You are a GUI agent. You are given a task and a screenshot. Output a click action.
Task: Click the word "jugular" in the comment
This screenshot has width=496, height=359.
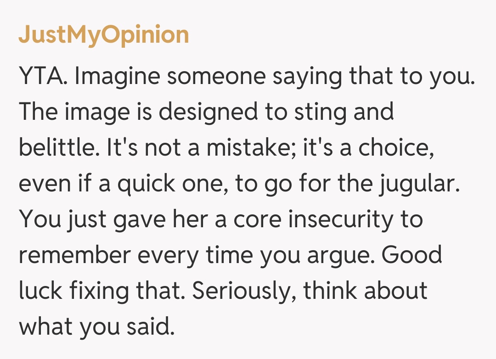[x=420, y=185]
